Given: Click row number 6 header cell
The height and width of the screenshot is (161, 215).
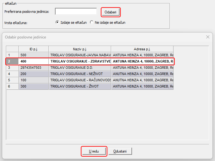Looking at the screenshot, I should click(12, 86).
